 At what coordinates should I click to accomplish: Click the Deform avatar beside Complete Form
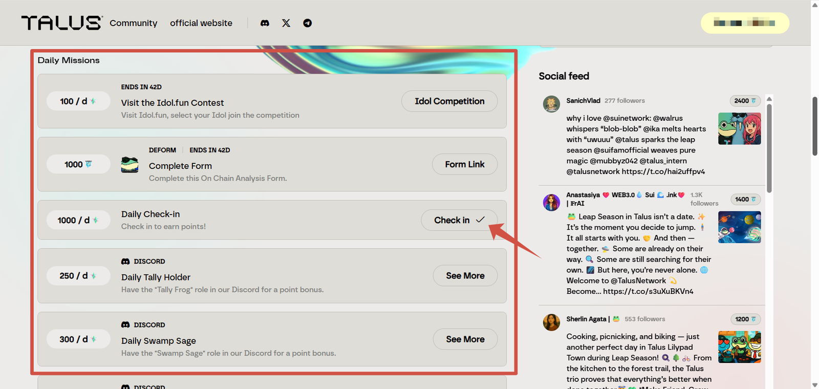click(130, 165)
